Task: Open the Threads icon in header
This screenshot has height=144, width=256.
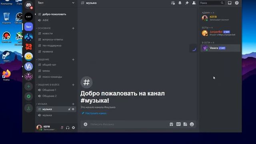Action: (173, 3)
